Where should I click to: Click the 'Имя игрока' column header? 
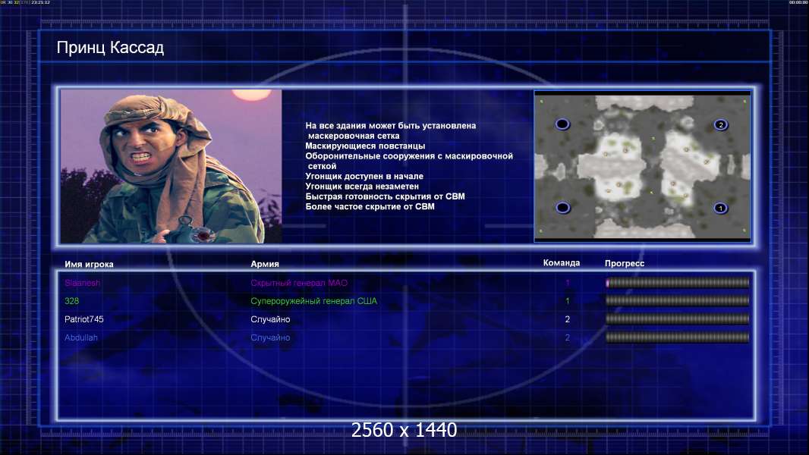click(x=89, y=264)
